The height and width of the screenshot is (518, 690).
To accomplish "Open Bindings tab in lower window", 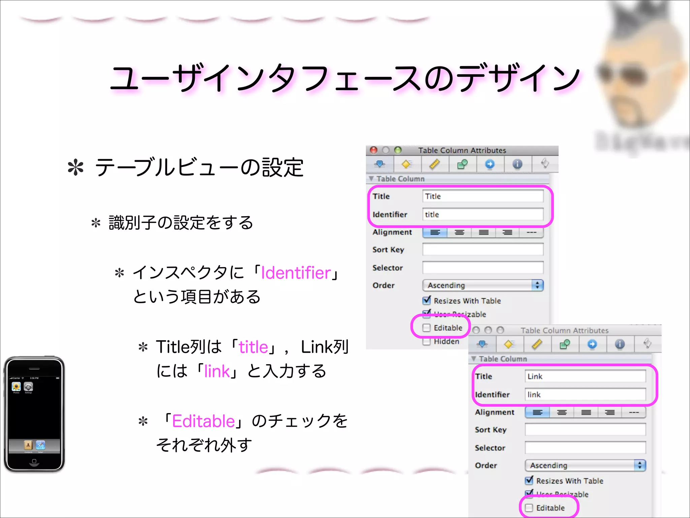I will [x=565, y=344].
